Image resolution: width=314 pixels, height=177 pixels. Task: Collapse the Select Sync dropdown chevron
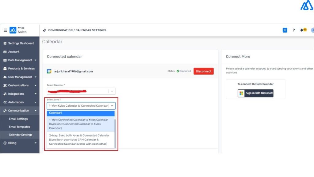click(x=112, y=106)
